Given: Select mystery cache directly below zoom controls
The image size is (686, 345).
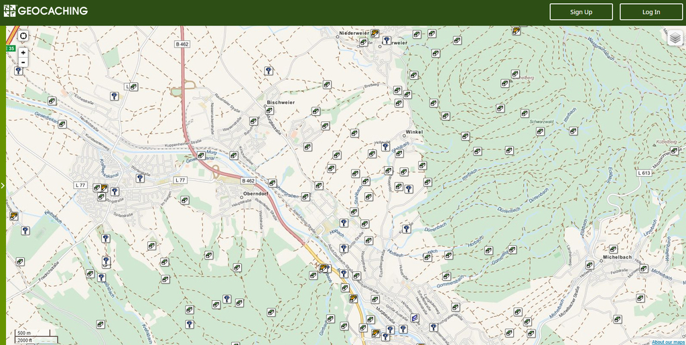Looking at the screenshot, I should (x=19, y=70).
